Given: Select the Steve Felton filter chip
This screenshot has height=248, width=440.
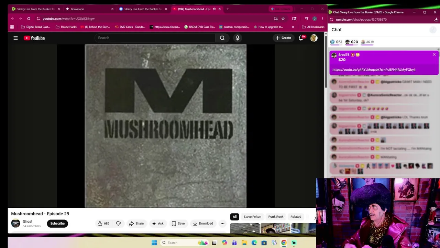Looking at the screenshot, I should 252,217.
